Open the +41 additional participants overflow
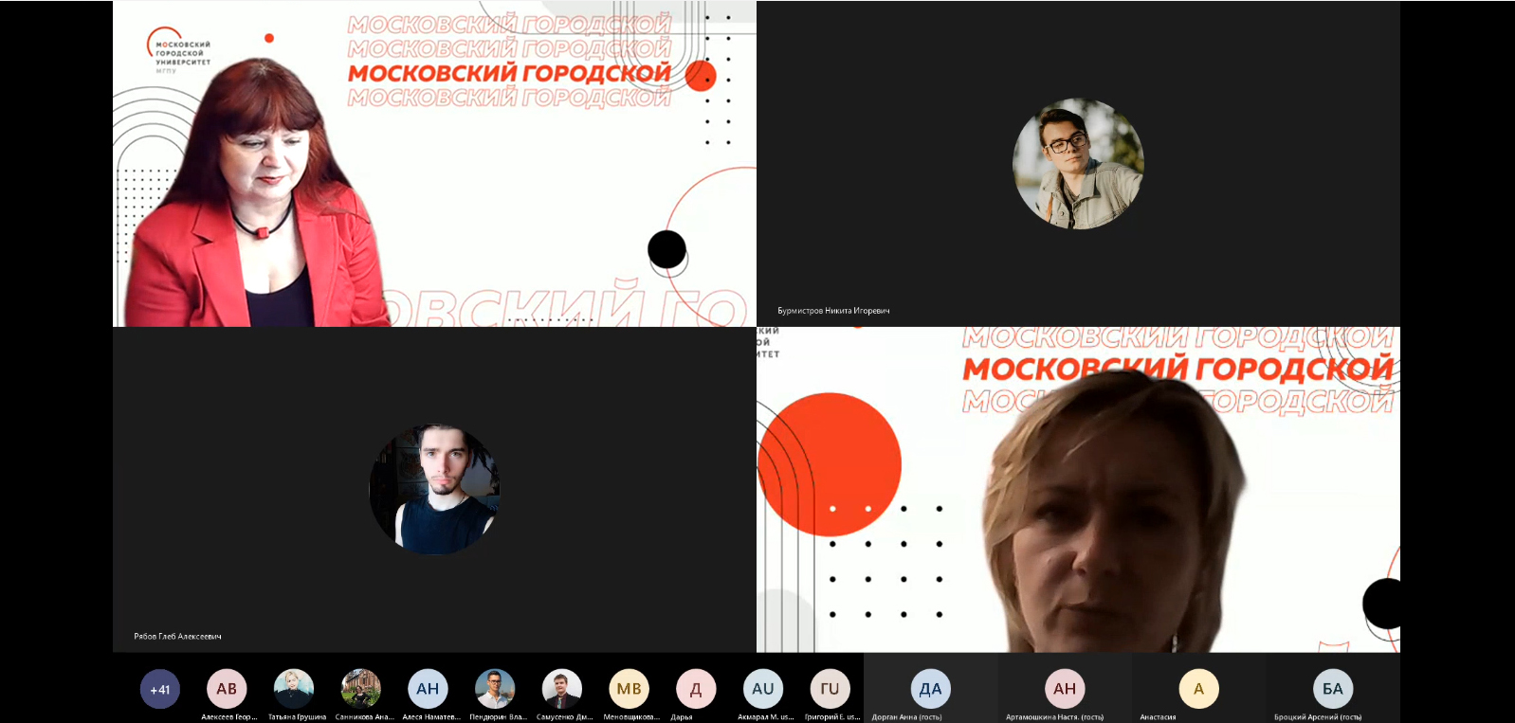Viewport: 1515px width, 723px height. [x=159, y=689]
